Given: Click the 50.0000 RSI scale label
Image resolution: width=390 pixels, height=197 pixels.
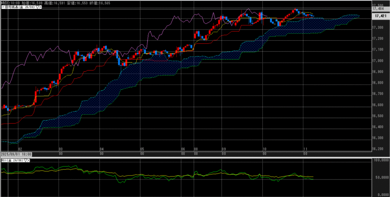Looking at the screenshot, I should pos(381,177).
